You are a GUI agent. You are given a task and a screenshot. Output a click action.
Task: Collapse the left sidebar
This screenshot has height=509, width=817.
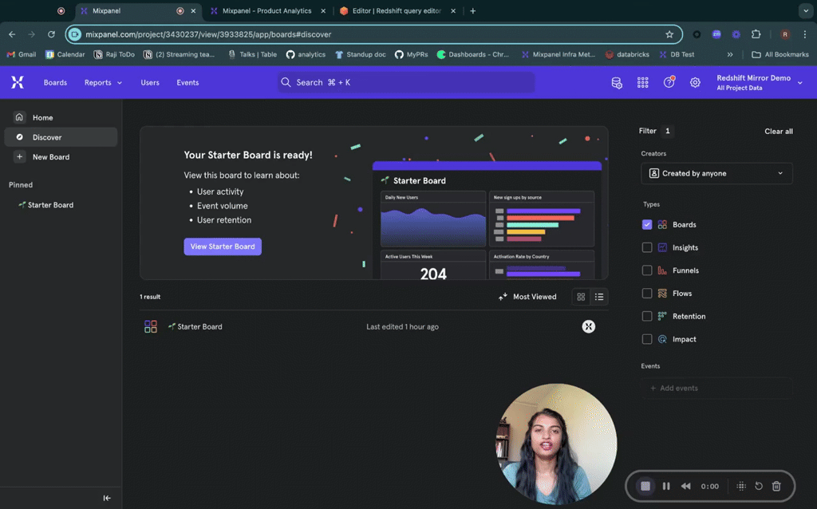coord(107,498)
